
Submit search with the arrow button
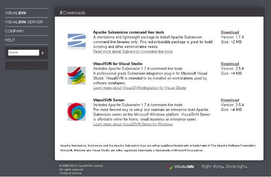[43, 52]
